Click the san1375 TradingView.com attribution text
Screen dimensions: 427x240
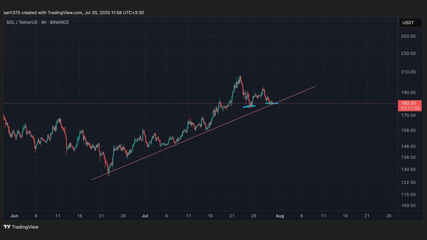click(x=73, y=12)
